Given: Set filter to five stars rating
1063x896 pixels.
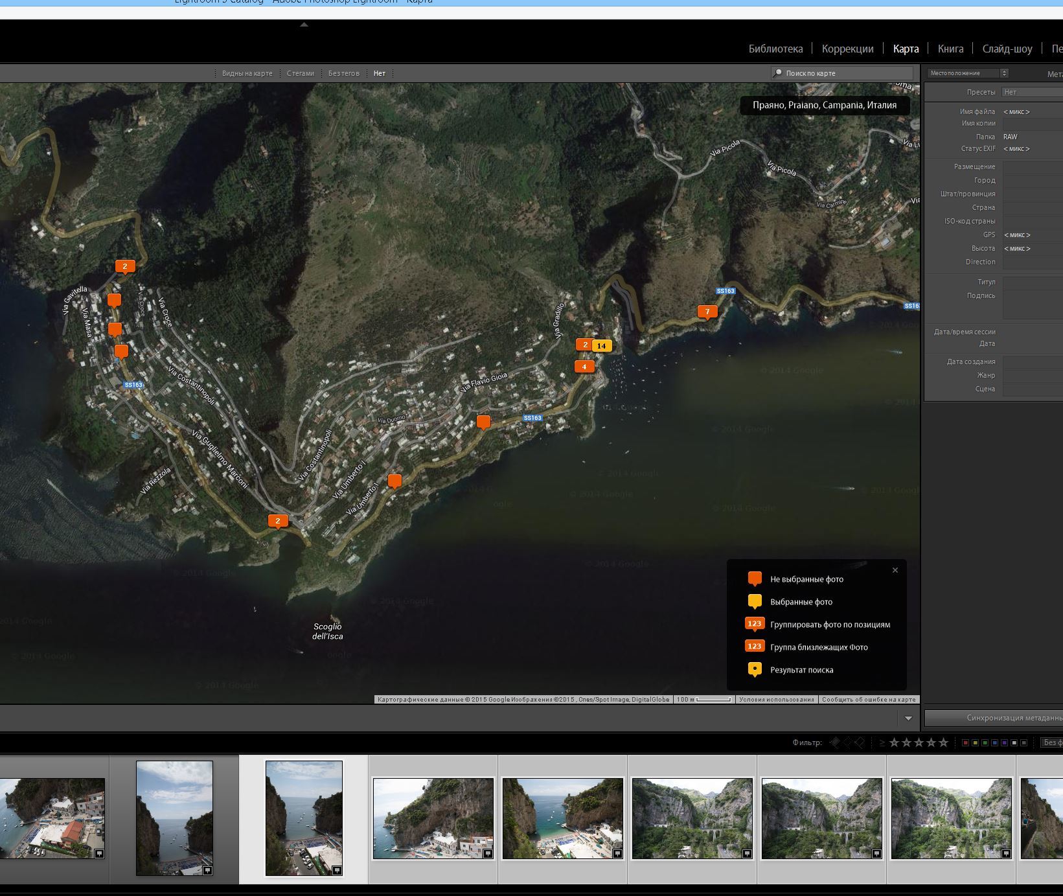Looking at the screenshot, I should point(943,742).
